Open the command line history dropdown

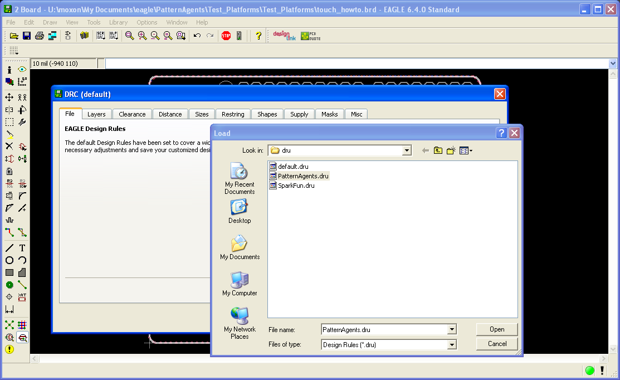coord(613,64)
